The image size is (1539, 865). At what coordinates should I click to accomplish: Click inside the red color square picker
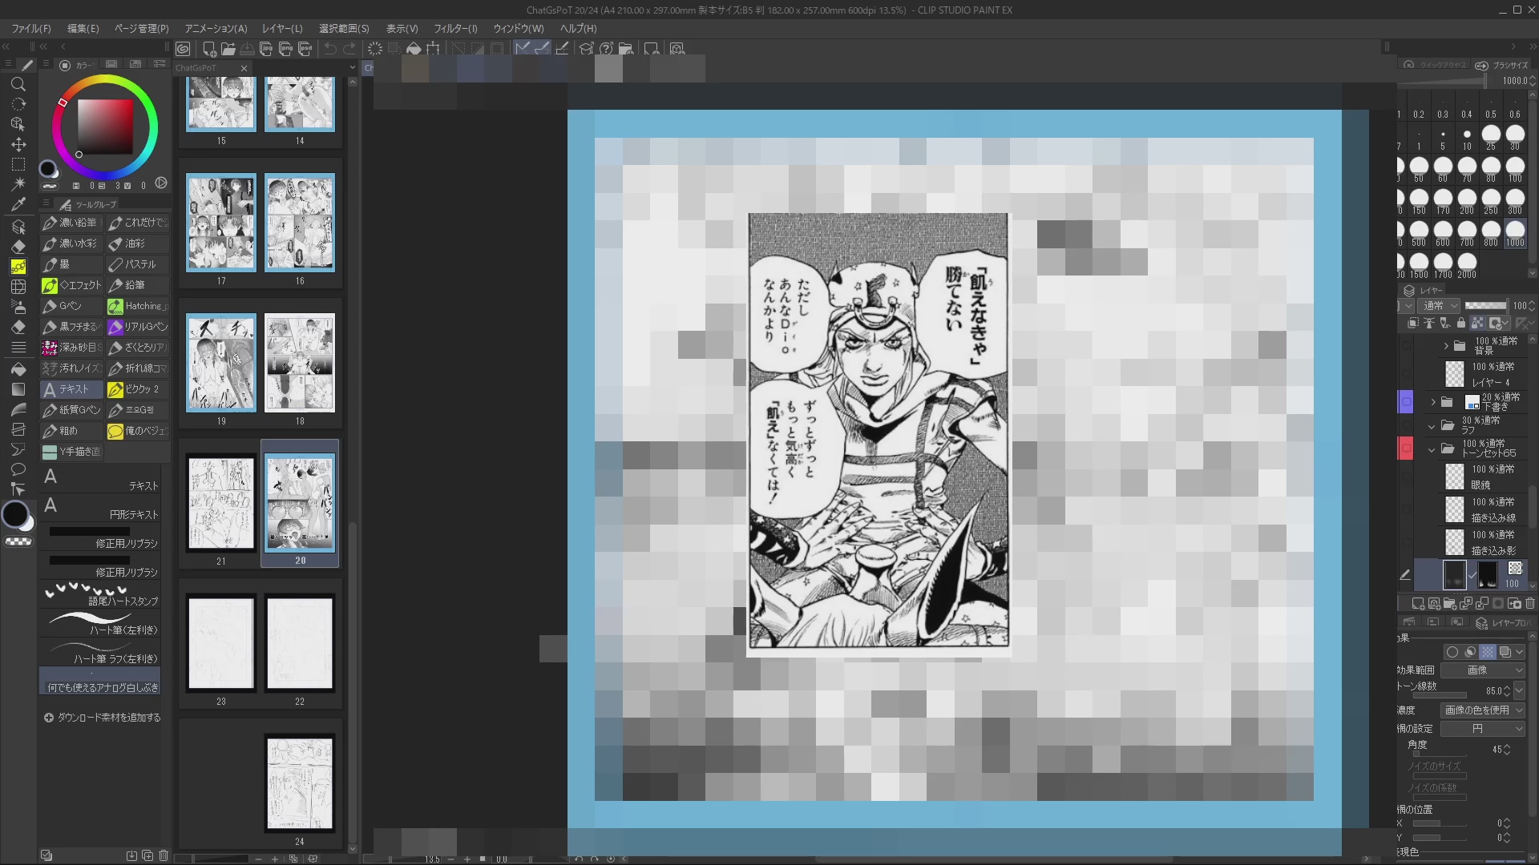point(105,127)
